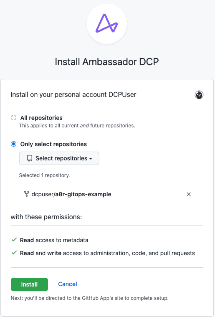Click the All repositories label text

pos(41,118)
